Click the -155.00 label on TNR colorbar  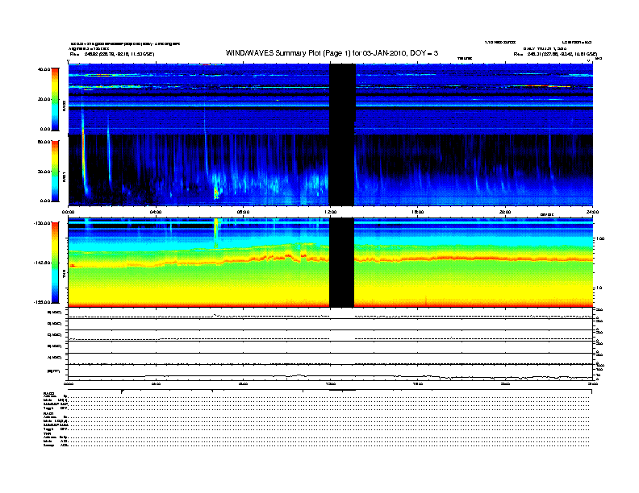pos(43,302)
